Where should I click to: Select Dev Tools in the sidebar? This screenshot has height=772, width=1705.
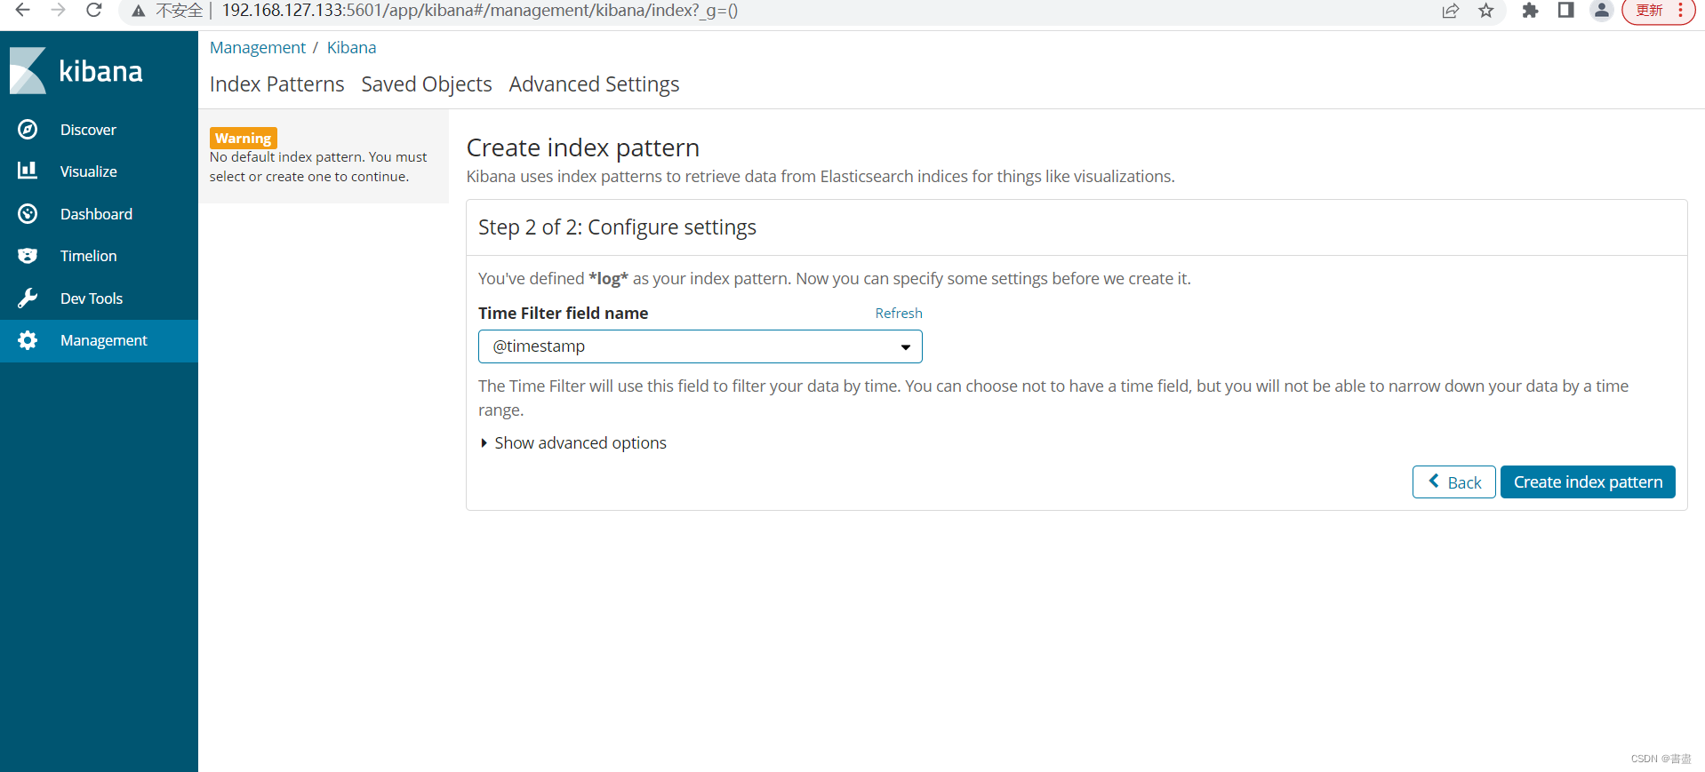coord(99,298)
